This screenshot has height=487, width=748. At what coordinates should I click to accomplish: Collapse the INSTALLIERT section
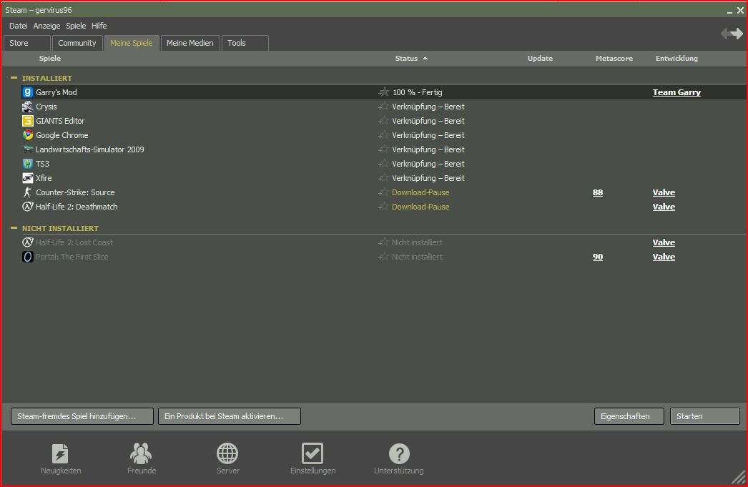point(14,78)
